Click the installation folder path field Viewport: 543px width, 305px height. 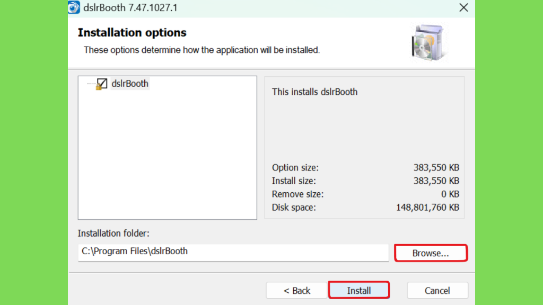[233, 253]
